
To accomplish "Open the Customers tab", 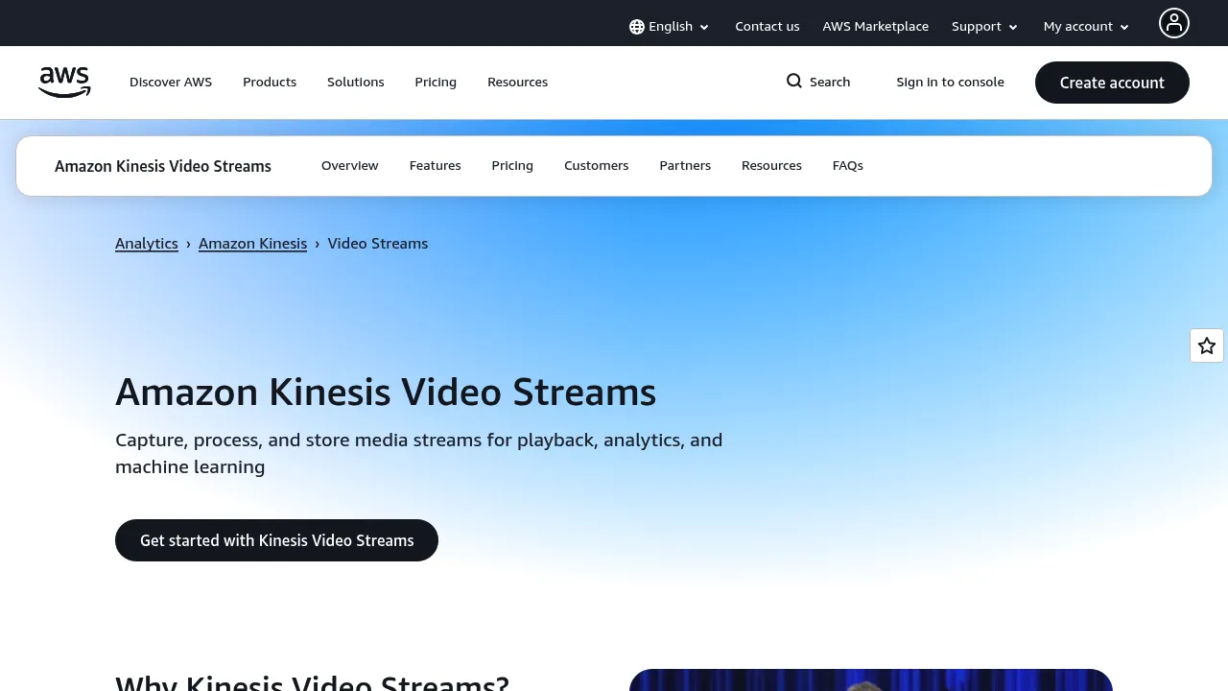I will click(x=597, y=166).
